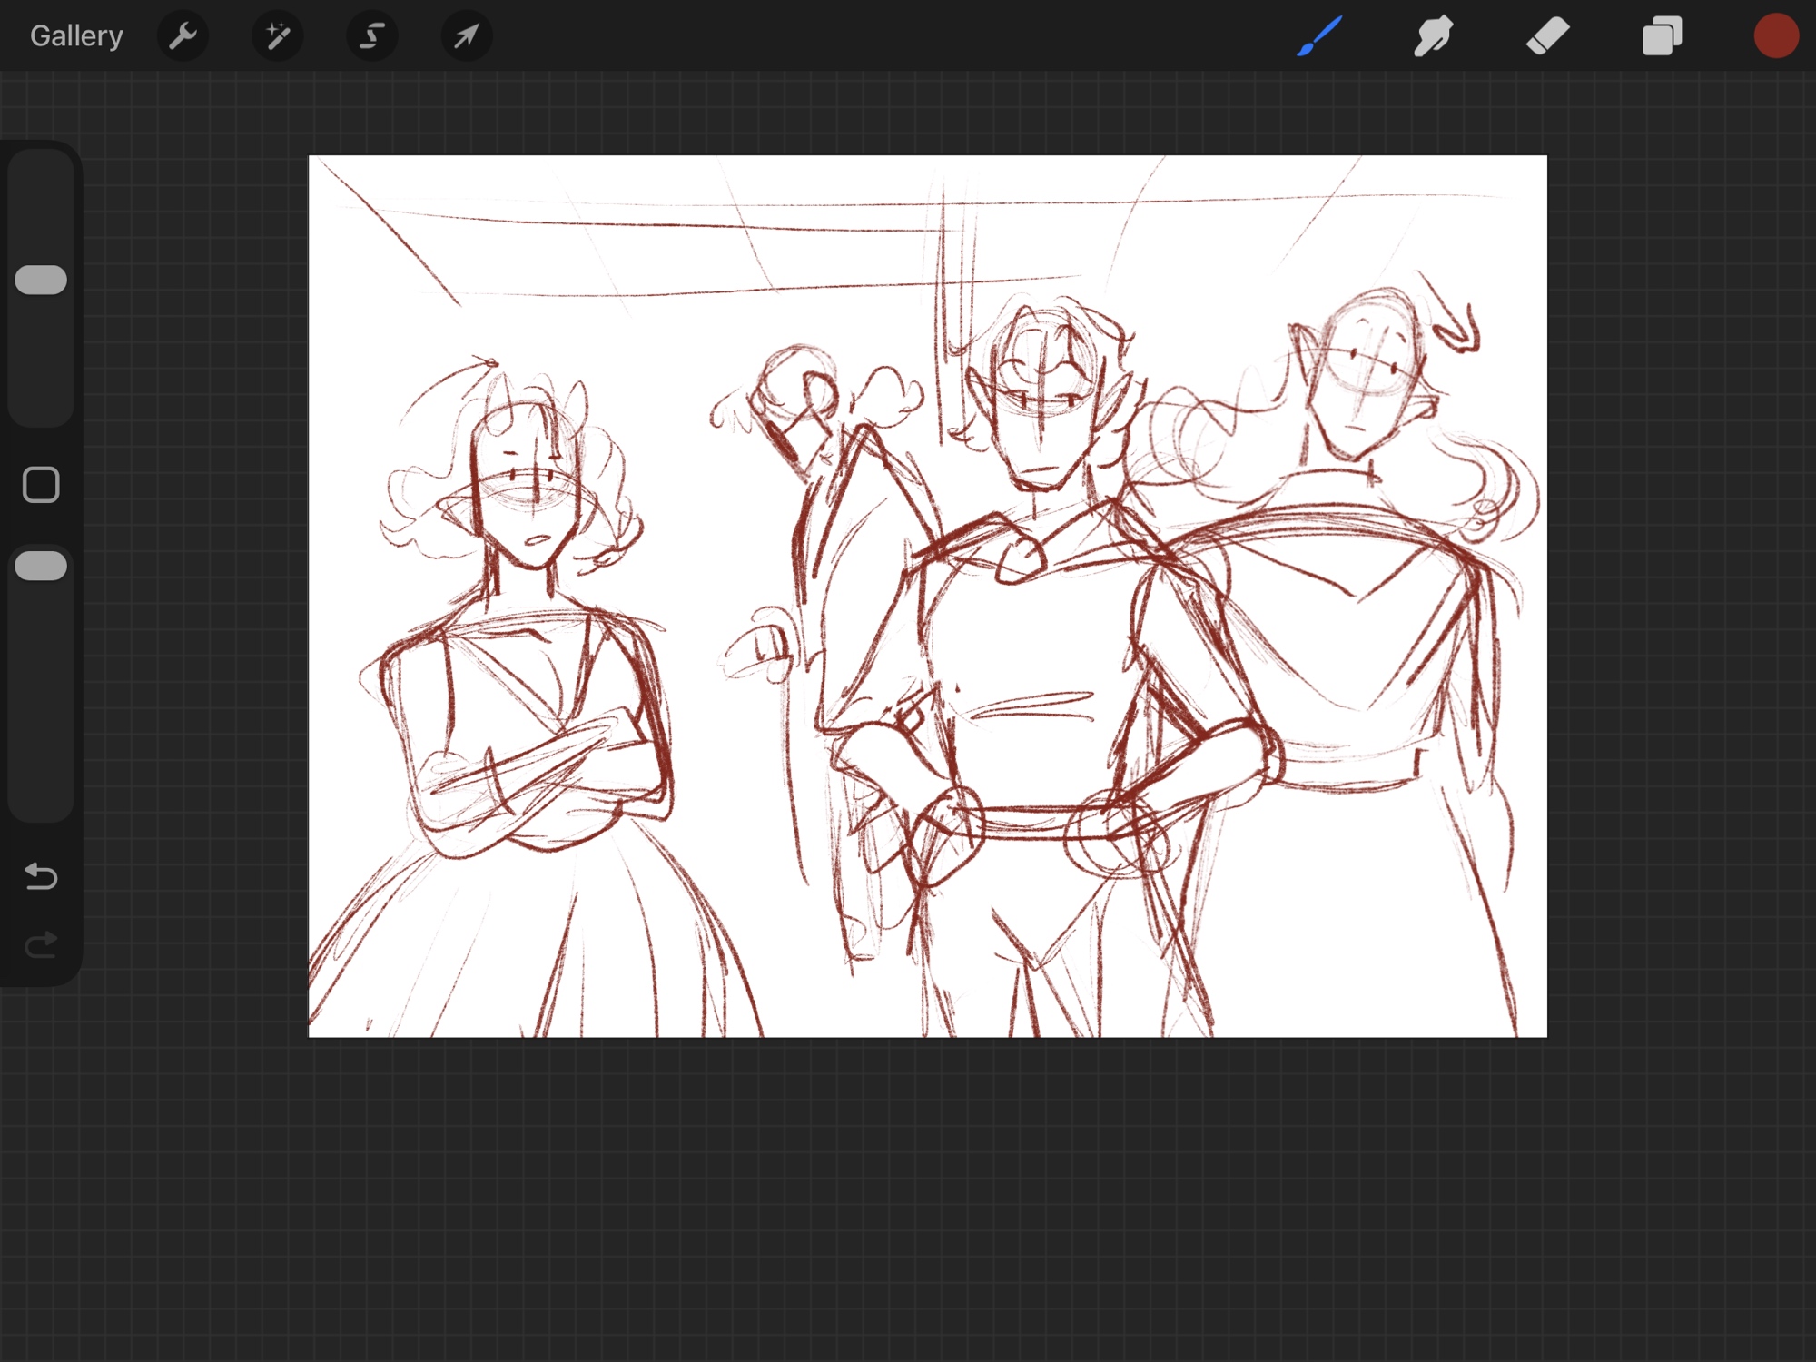Undo the last stroke

coord(41,876)
